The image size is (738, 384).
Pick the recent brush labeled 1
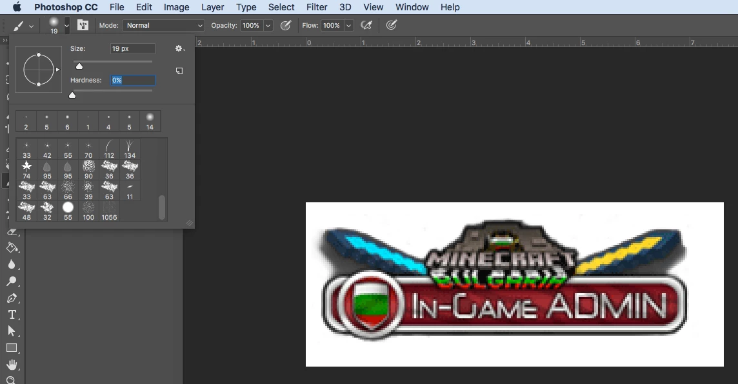coord(88,121)
